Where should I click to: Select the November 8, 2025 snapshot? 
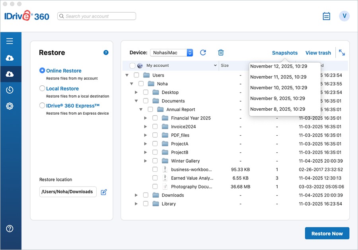[278, 109]
